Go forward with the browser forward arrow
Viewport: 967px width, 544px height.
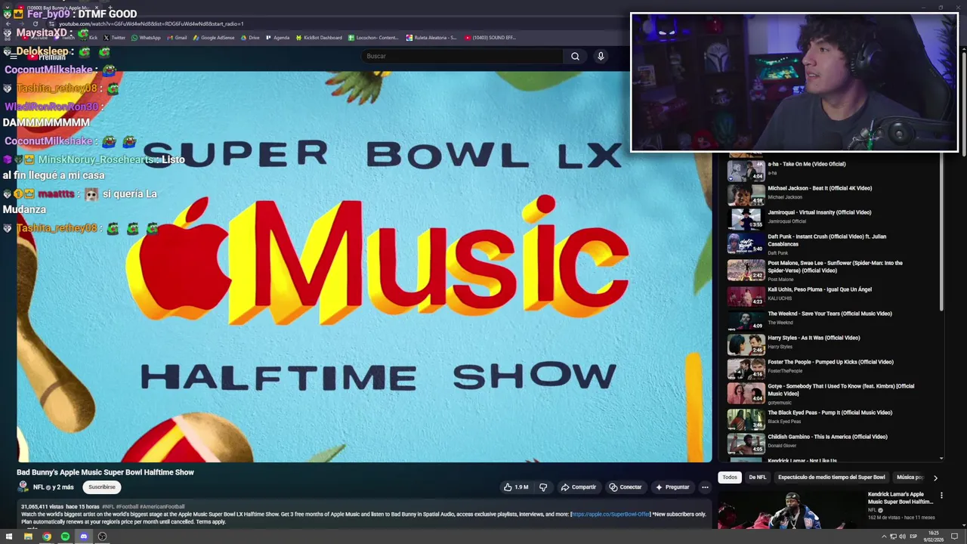point(21,24)
